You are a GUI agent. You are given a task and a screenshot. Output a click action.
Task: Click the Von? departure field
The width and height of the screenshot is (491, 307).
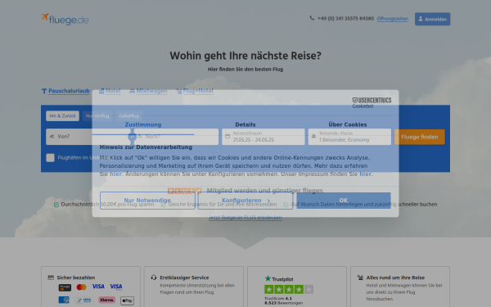point(88,137)
